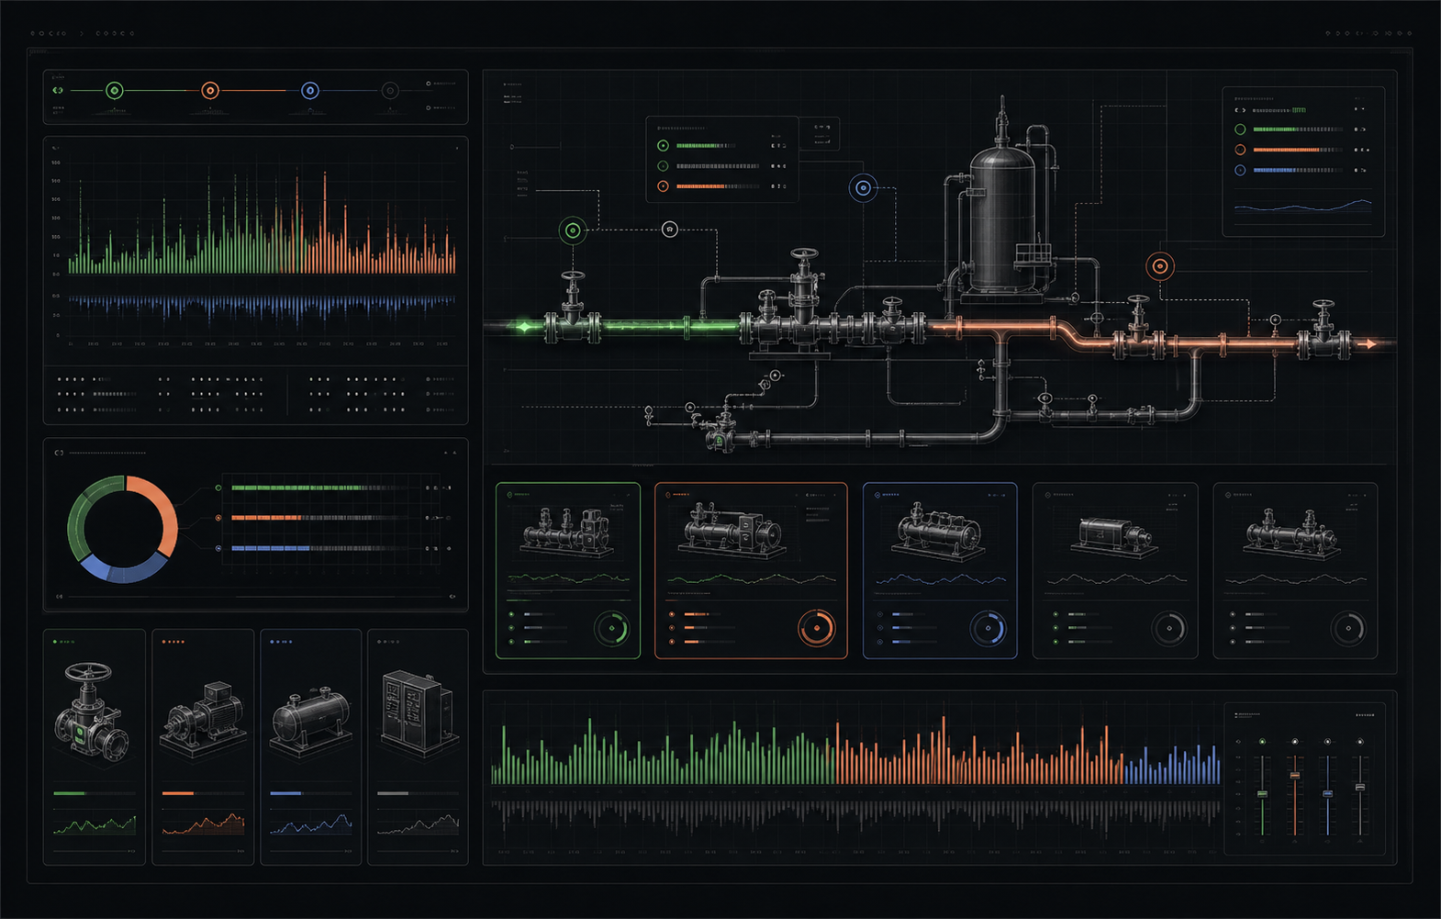Viewport: 1441px width, 919px height.
Task: Click the gray gauge in the last pump card
Action: click(x=1348, y=629)
